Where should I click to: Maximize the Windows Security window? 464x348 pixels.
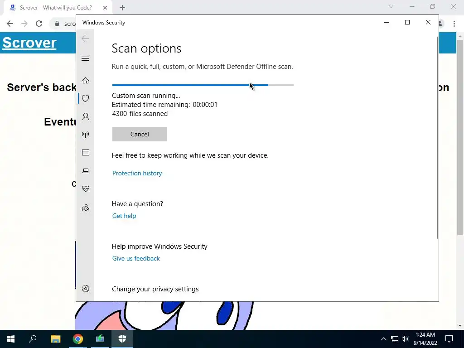point(407,23)
